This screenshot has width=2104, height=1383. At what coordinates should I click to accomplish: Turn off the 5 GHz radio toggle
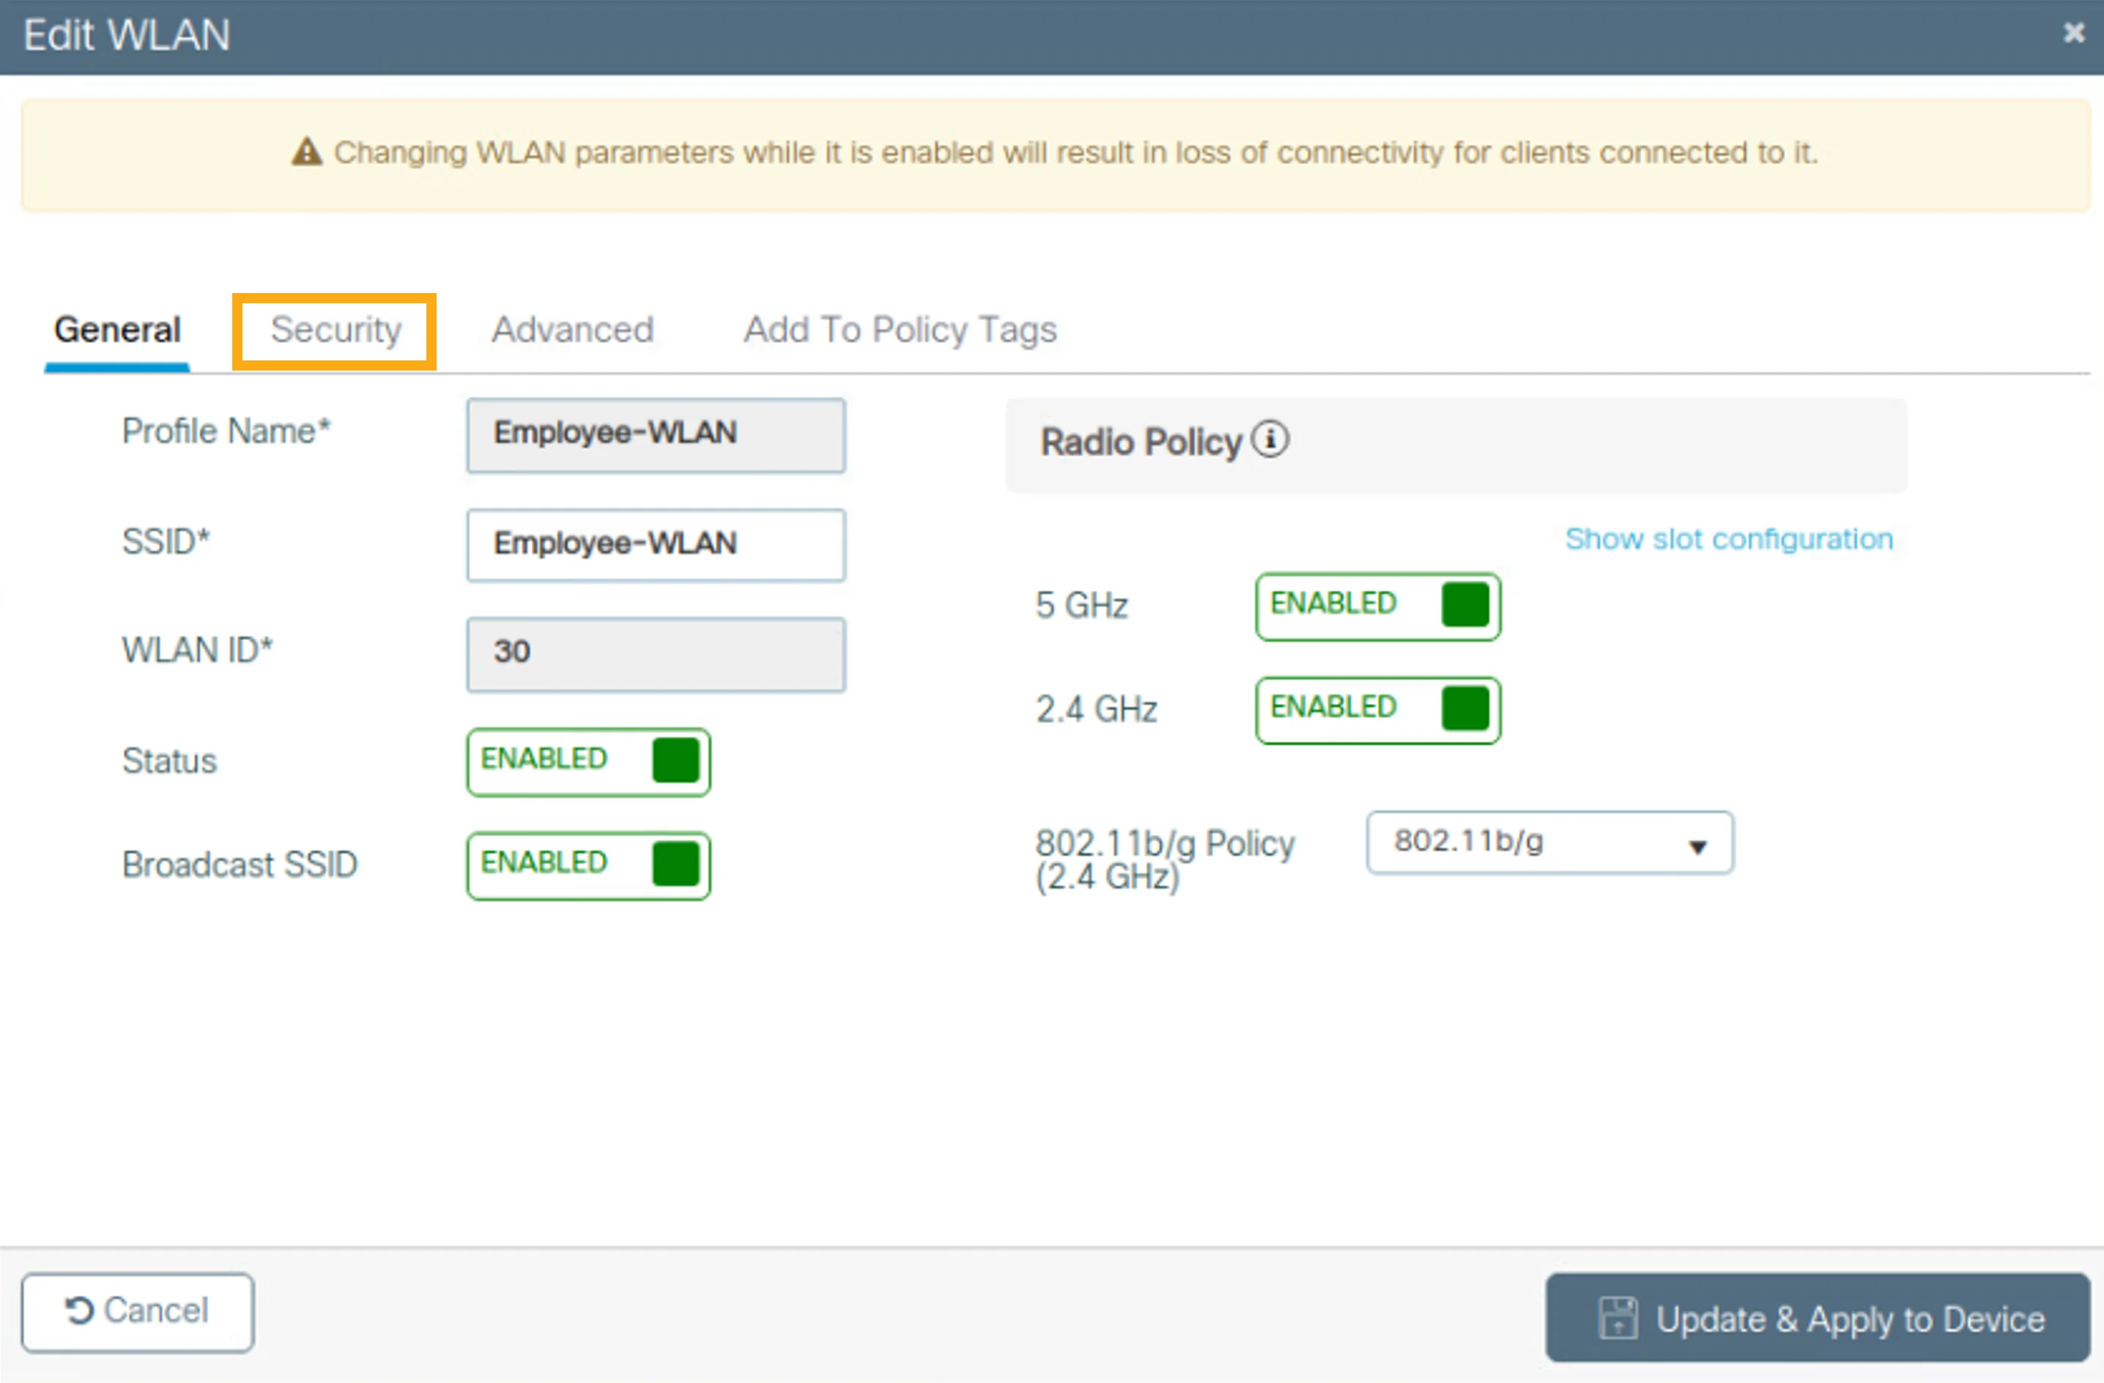[x=1378, y=607]
